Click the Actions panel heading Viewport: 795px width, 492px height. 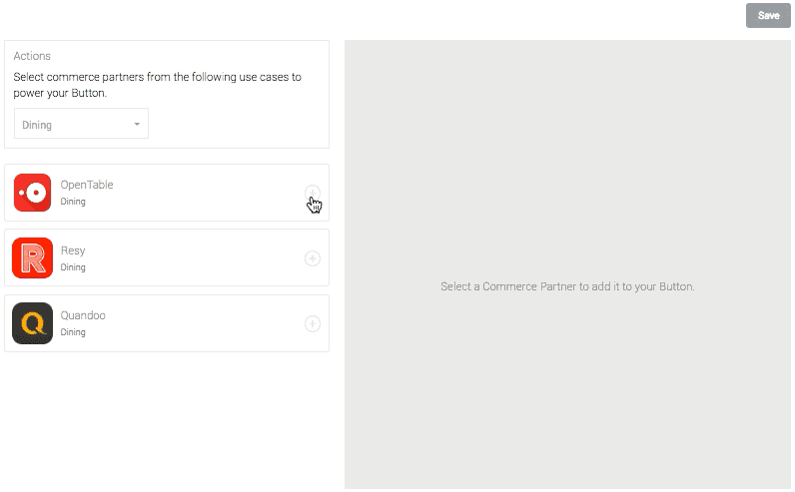[32, 56]
